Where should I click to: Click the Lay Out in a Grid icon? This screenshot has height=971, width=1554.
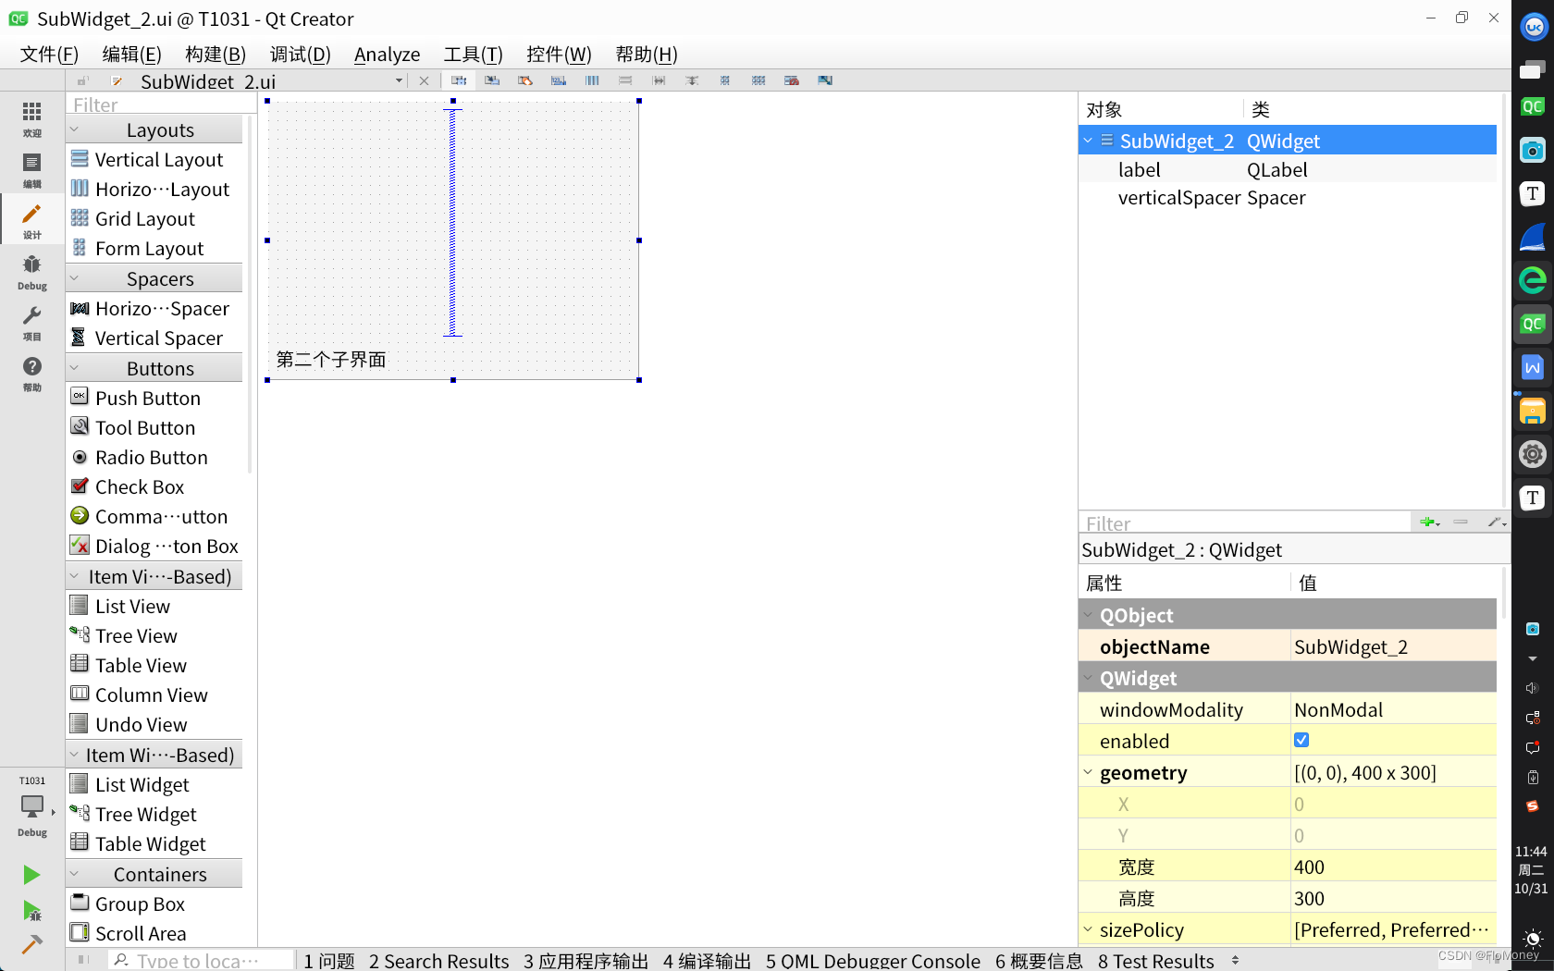tap(758, 80)
